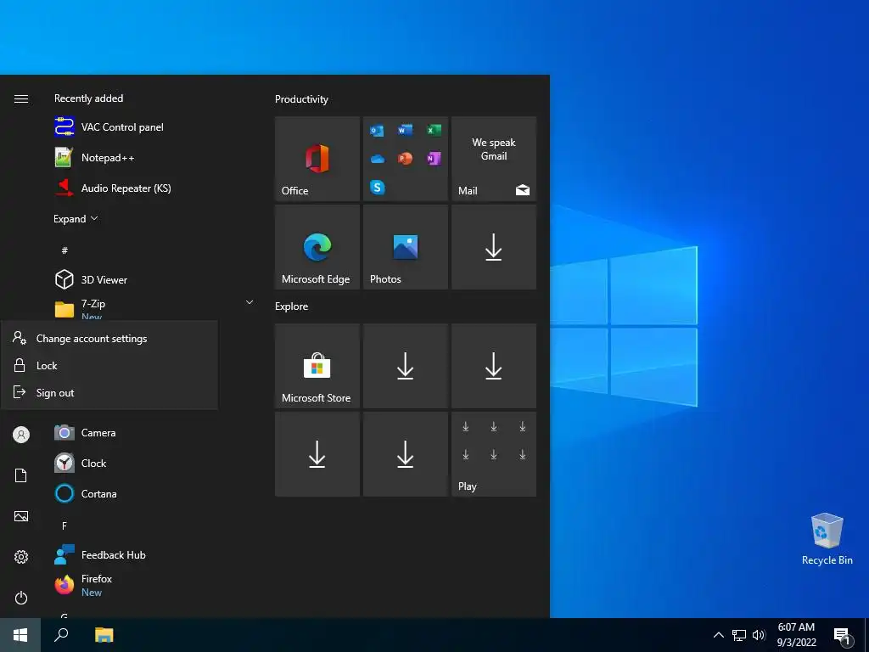
Task: Launch the Camera app
Action: [x=149, y=432]
